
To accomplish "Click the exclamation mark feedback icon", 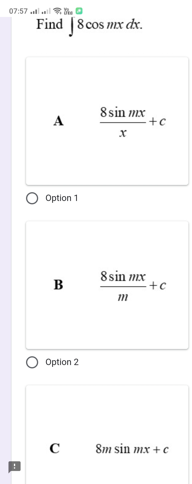I will pos(15,466).
